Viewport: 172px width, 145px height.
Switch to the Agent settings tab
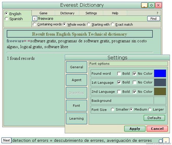click(77, 80)
